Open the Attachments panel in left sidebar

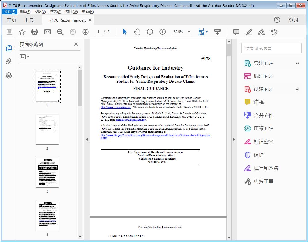pos(9,61)
